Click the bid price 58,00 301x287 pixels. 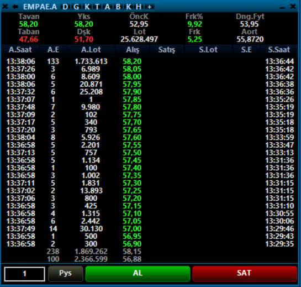coord(132,77)
